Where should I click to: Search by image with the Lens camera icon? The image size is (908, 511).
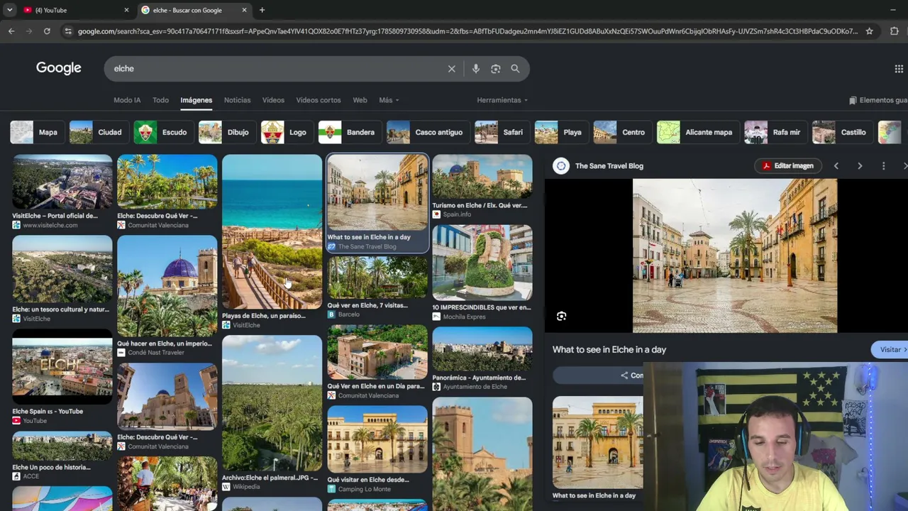pyautogui.click(x=495, y=69)
